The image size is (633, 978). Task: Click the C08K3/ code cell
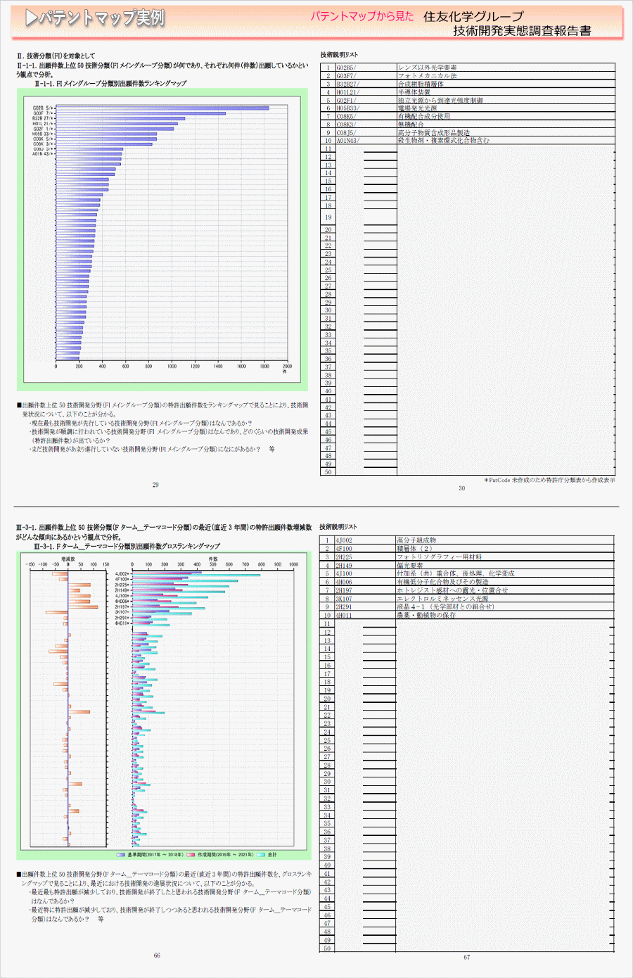click(366, 125)
